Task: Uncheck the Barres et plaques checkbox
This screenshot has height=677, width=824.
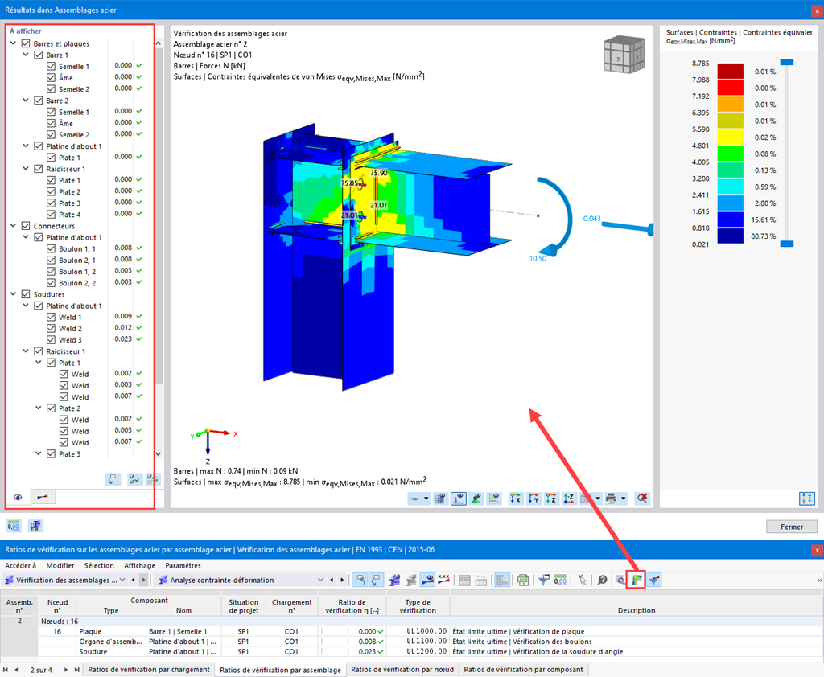Action: [x=26, y=43]
